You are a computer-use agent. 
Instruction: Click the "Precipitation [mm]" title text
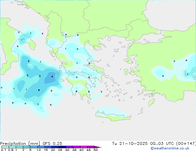tap(20, 144)
